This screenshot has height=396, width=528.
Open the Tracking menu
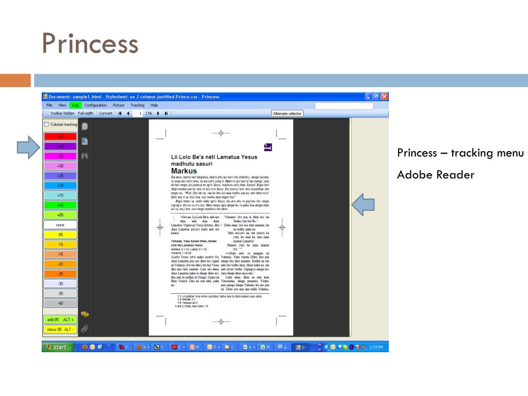(x=137, y=105)
